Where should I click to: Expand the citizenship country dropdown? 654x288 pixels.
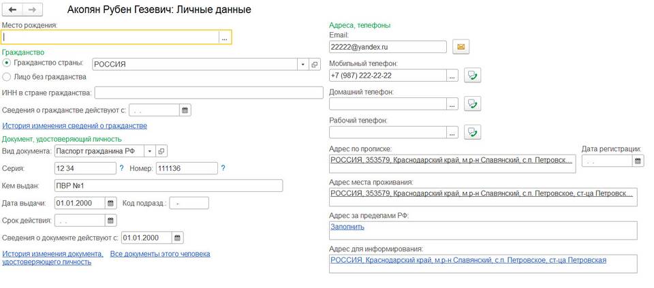(x=302, y=64)
